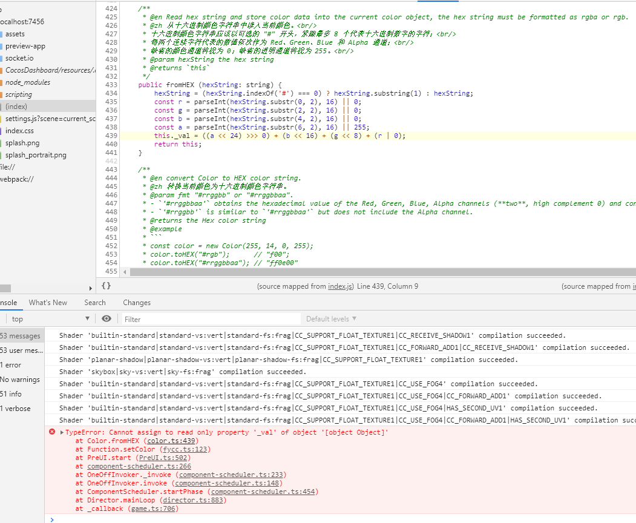Switch to the Search tab
Image resolution: width=636 pixels, height=523 pixels.
pos(95,303)
